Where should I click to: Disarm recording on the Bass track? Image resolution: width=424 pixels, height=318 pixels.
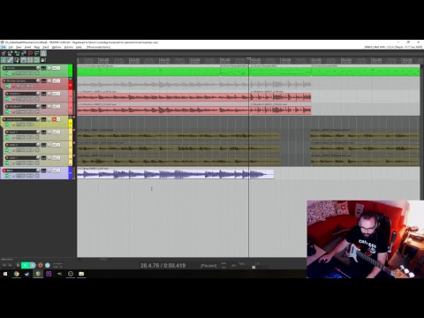point(4,170)
